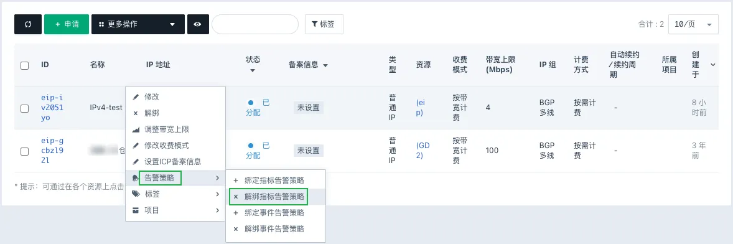The height and width of the screenshot is (244, 733).
Task: Select 解绑 from the context menu
Action: pyautogui.click(x=175, y=113)
